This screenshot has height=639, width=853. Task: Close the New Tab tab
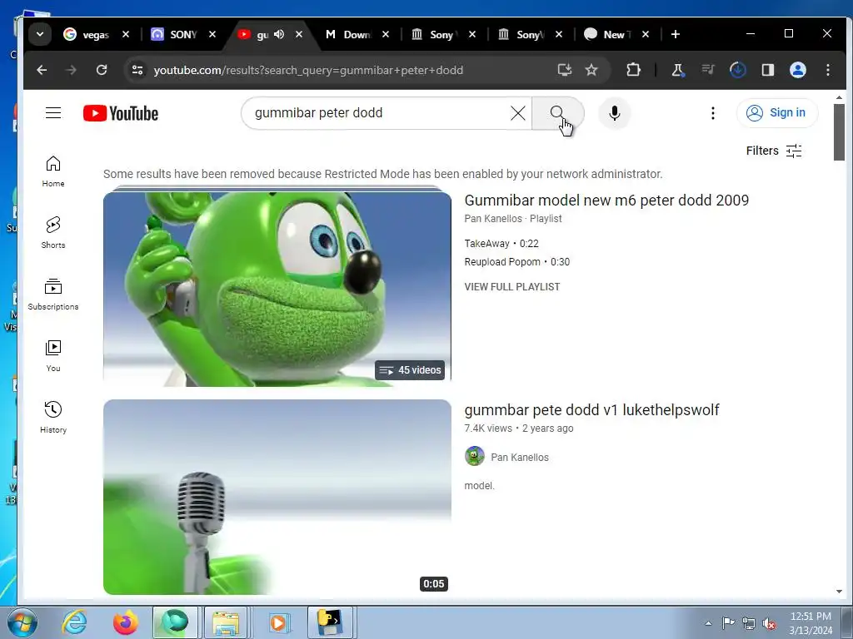(x=646, y=34)
